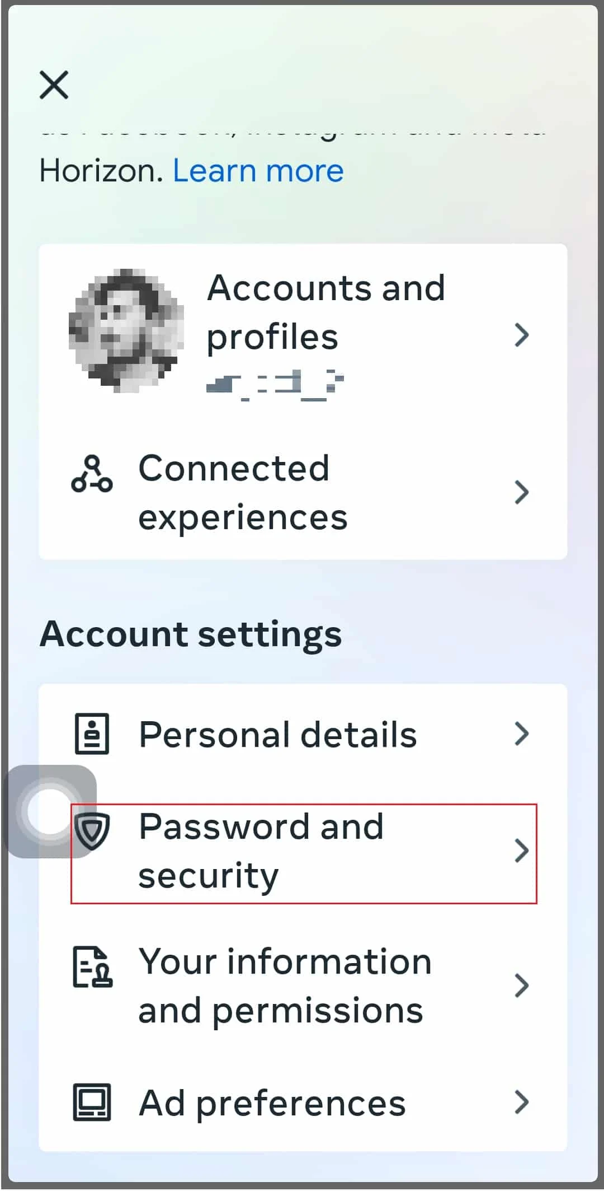Image resolution: width=604 pixels, height=1191 pixels.
Task: Tap the Ad preferences monitor icon
Action: tap(92, 1102)
